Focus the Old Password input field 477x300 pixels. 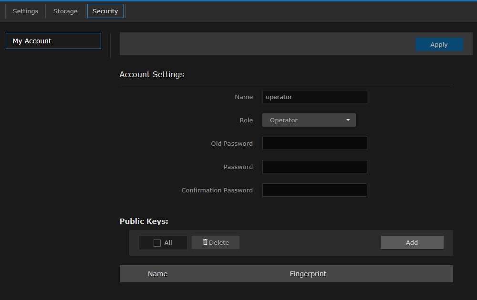314,143
